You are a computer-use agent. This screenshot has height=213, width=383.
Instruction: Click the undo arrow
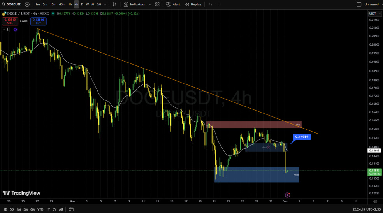210,4
